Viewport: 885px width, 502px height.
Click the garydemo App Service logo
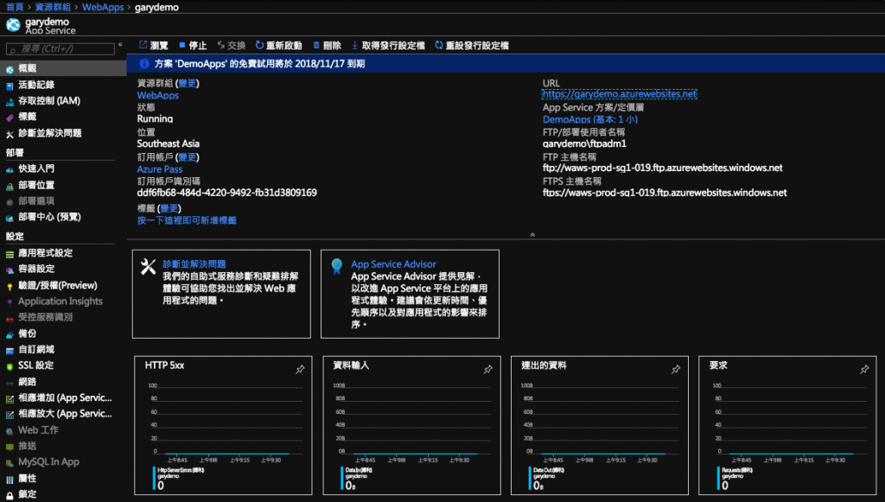point(13,25)
